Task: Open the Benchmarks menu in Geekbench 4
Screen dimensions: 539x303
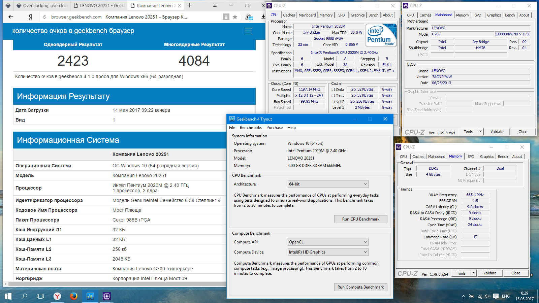Action: point(251,128)
